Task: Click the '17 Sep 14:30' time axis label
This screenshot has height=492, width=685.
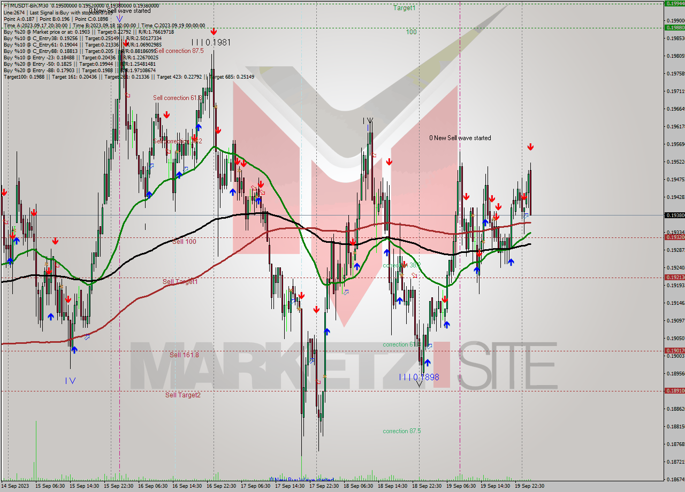Action: pyautogui.click(x=291, y=486)
